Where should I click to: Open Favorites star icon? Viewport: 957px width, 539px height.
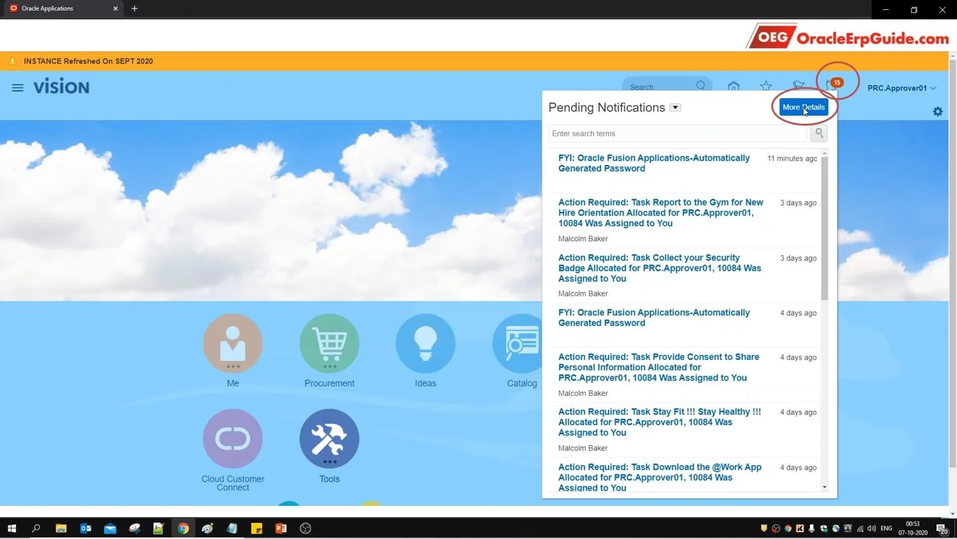766,86
